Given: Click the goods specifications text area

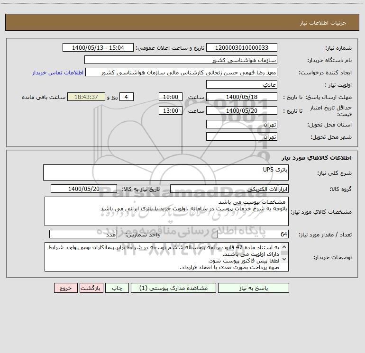Looking at the screenshot, I should click(166, 211).
